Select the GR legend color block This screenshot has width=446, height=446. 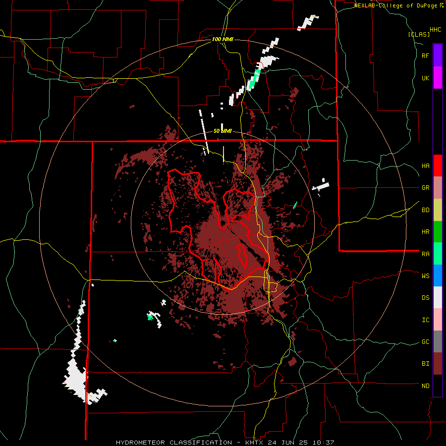click(438, 188)
